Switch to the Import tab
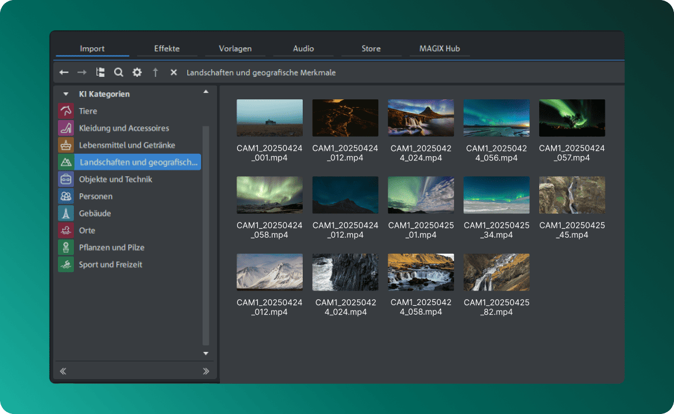This screenshot has width=674, height=414. (92, 48)
